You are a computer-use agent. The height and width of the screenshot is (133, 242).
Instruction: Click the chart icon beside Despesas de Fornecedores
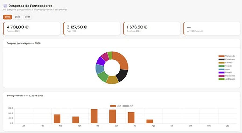(5, 6)
